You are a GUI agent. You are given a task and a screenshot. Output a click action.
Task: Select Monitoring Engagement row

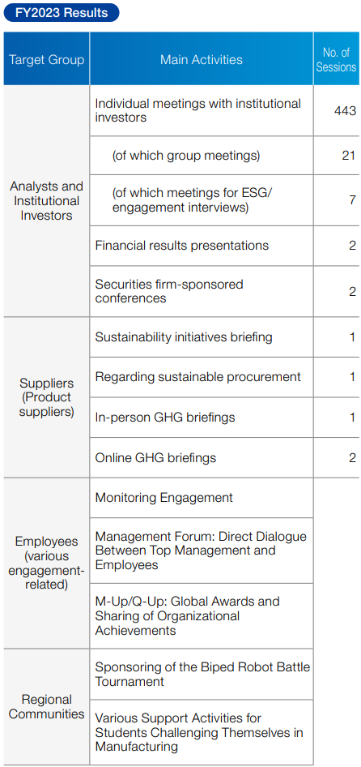tap(202, 498)
